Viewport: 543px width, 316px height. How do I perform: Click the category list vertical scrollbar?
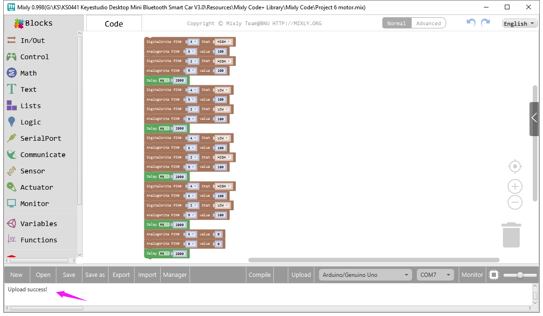click(x=80, y=120)
